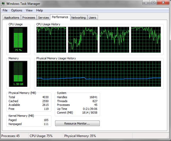The image size is (171, 141).
Task: Click the Kernel Memory (MB) group label
Action: click(x=21, y=116)
